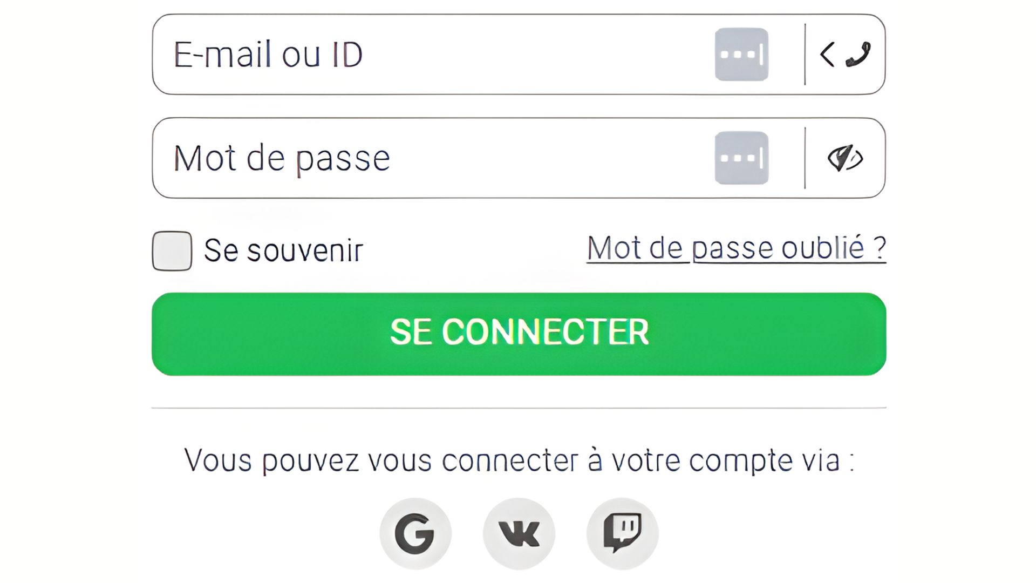Screen dimensions: 1036x583
Task: Toggle remember me via "Se souvenir" label
Action: point(282,249)
